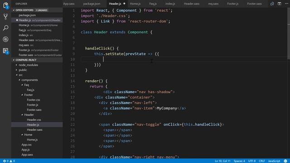This screenshot has height=163, width=290.
Task: Open the Source Control view icon
Action: [x=5, y=17]
